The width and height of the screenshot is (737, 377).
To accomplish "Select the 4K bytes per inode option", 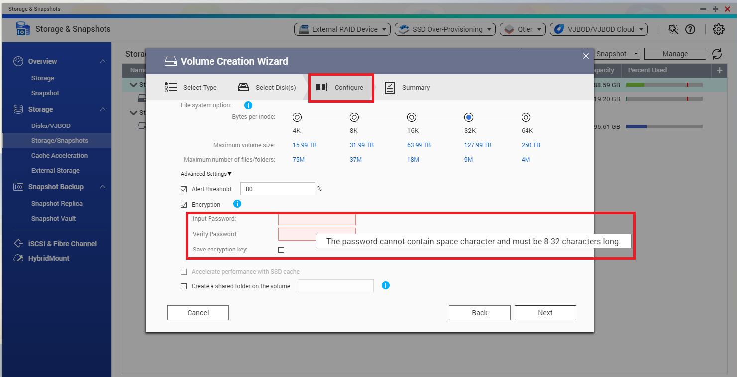I will tap(297, 117).
